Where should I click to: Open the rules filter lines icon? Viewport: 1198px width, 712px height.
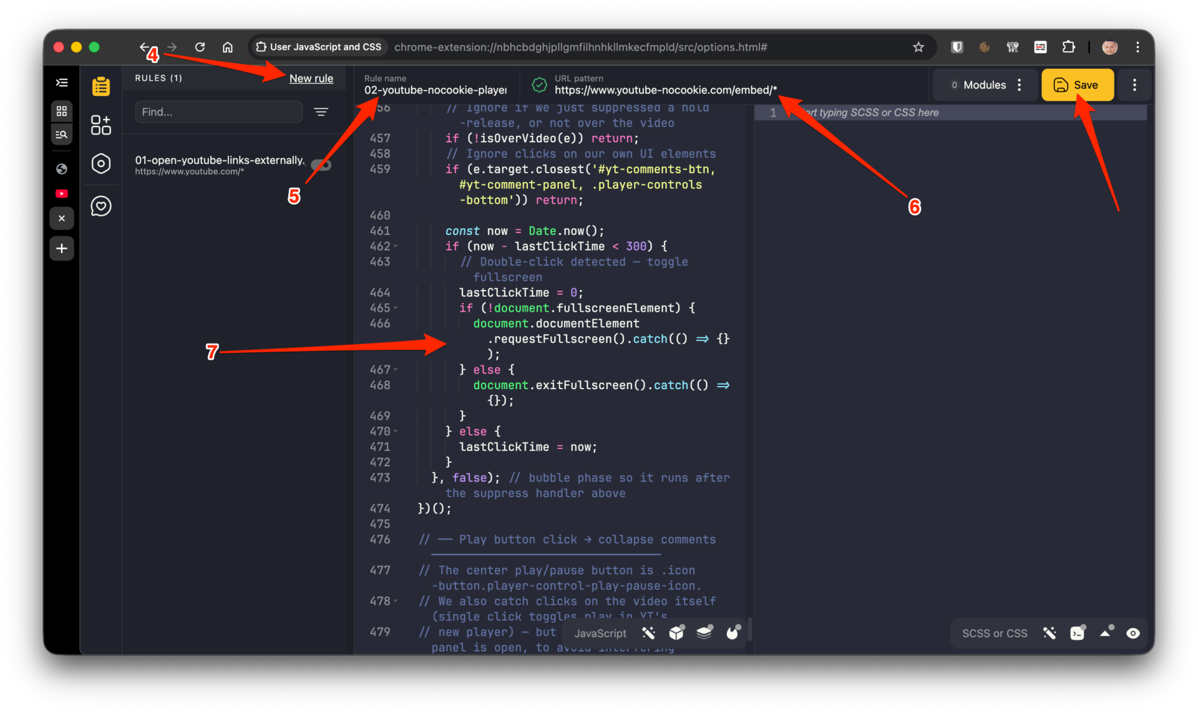pos(321,112)
